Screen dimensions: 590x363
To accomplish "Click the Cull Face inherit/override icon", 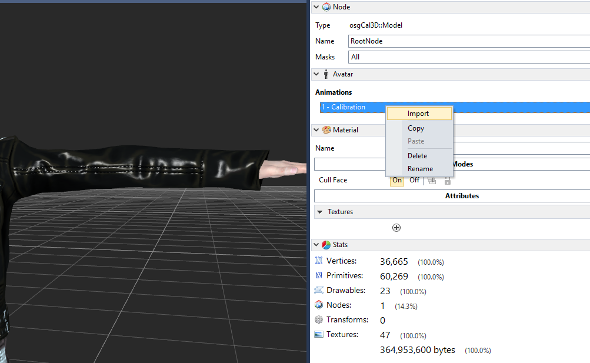I will [x=432, y=181].
